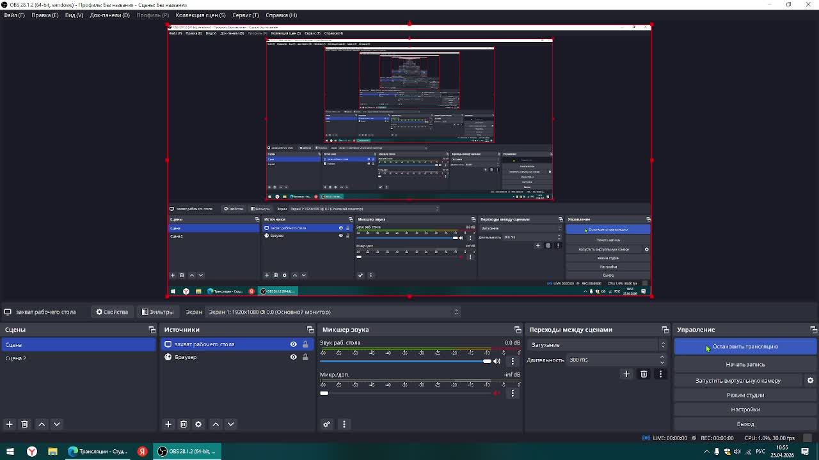Add a new source with the plus icon
Screen dimensions: 819x460
click(168, 424)
